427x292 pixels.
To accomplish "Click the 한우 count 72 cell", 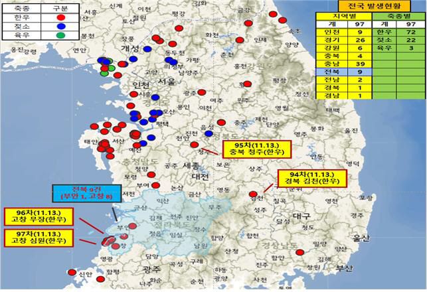I will coord(410,32).
